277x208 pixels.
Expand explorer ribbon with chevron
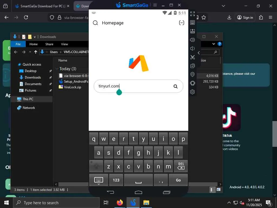pos(214,44)
